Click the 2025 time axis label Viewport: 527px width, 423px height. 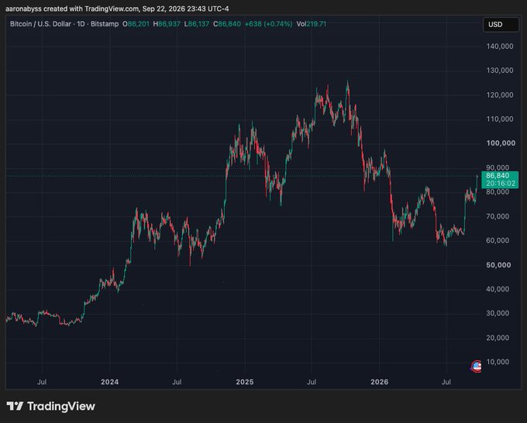pyautogui.click(x=245, y=382)
